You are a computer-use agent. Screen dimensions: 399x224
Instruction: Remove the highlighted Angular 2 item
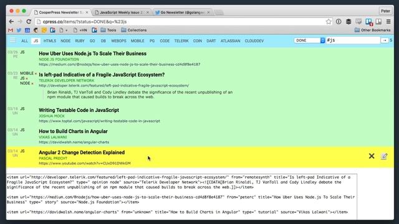[x=372, y=156]
